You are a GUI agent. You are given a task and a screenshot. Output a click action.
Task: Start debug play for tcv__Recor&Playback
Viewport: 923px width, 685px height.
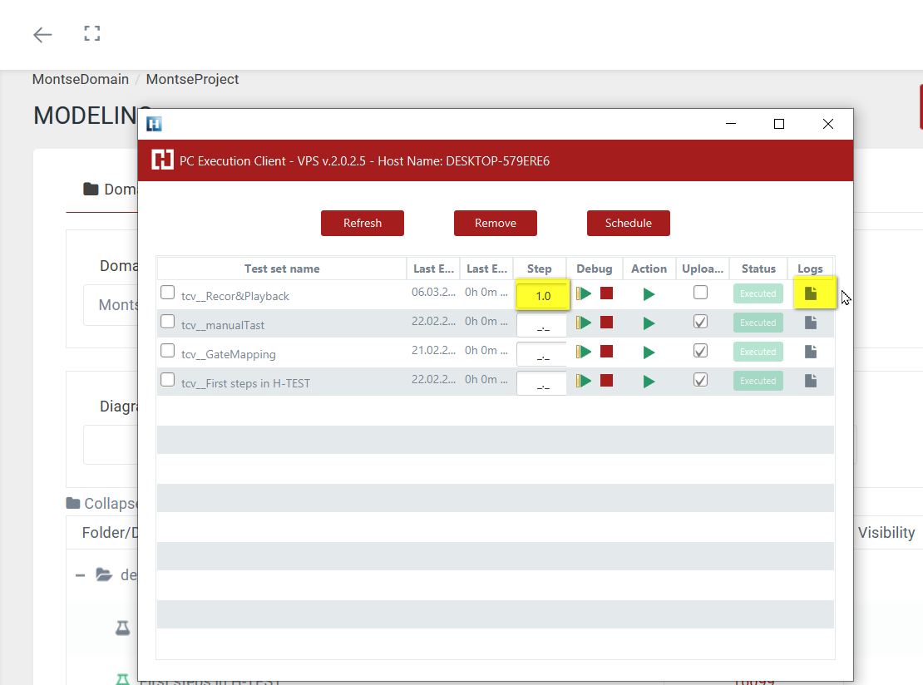click(585, 293)
